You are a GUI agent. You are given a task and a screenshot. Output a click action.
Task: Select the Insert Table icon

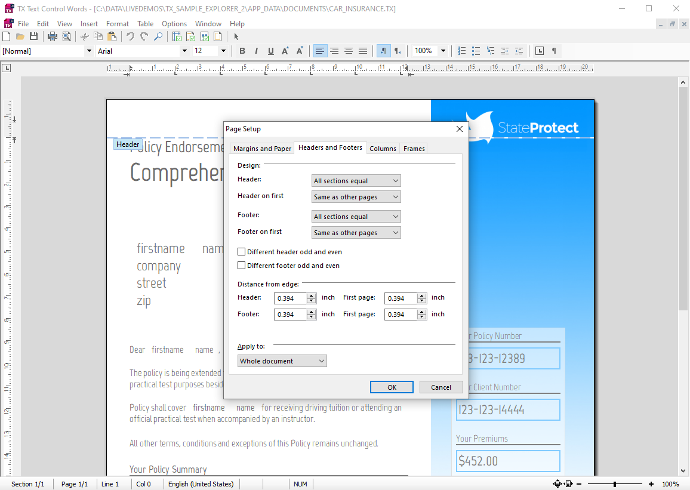(177, 36)
